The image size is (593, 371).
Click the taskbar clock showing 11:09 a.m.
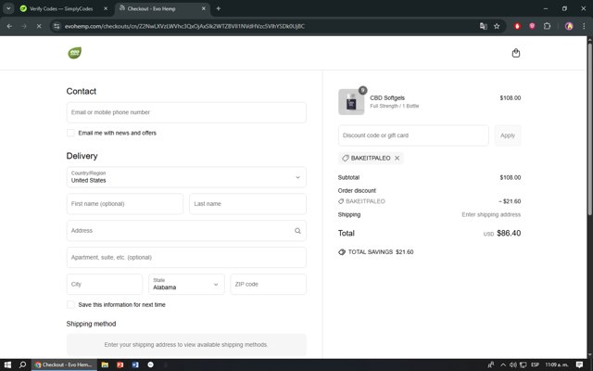click(x=557, y=365)
